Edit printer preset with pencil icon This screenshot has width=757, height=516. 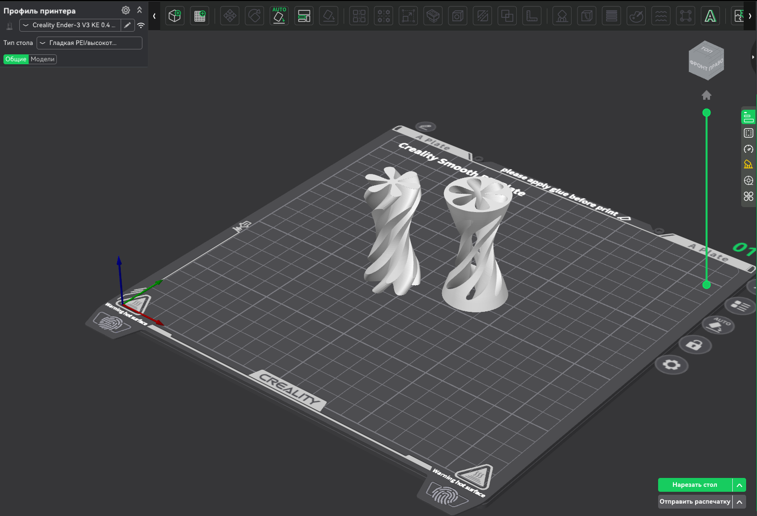pyautogui.click(x=128, y=25)
